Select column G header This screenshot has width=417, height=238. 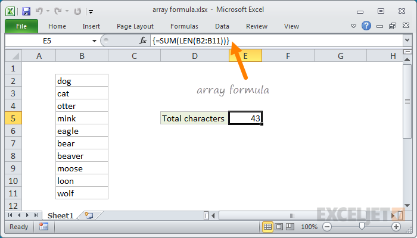pyautogui.click(x=340, y=56)
